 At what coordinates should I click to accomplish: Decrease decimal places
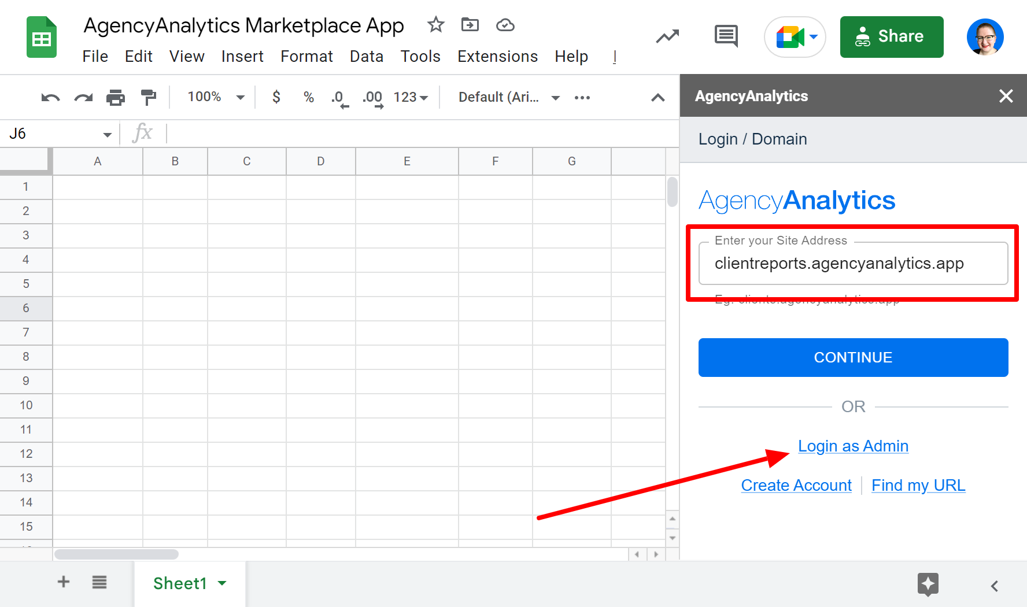coord(340,98)
